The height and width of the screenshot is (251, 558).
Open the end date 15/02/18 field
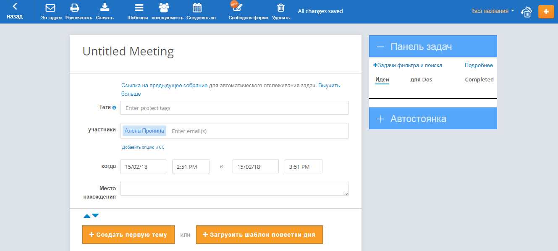tap(256, 167)
